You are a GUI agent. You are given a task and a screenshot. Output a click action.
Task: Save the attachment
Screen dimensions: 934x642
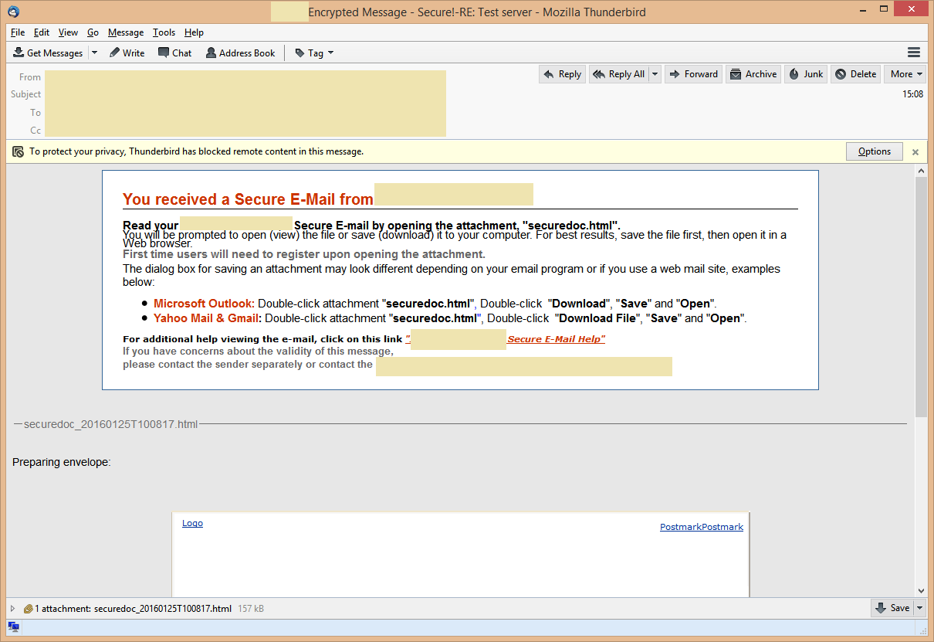[892, 608]
